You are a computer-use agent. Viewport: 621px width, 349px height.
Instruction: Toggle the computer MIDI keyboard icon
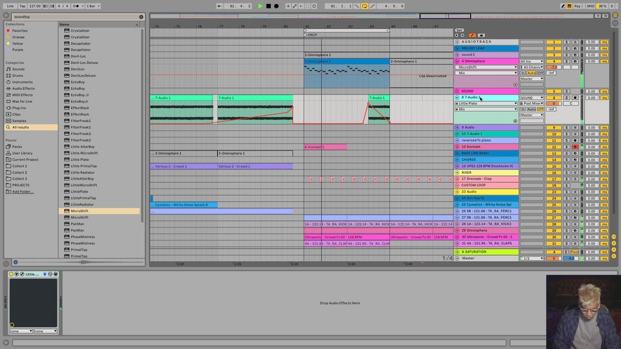click(569, 6)
